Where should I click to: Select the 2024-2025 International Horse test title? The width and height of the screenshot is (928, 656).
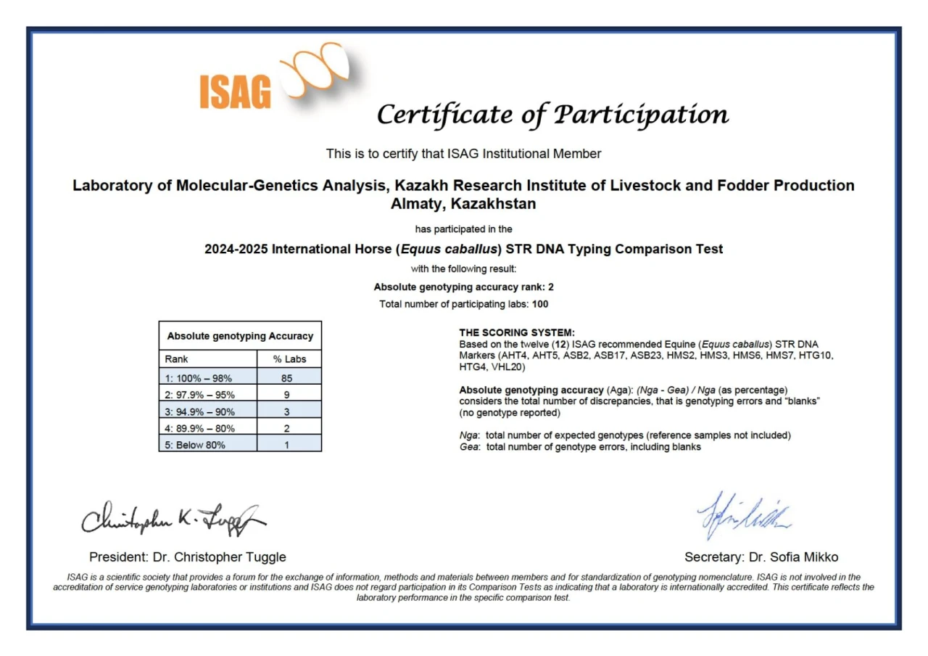[x=463, y=250]
